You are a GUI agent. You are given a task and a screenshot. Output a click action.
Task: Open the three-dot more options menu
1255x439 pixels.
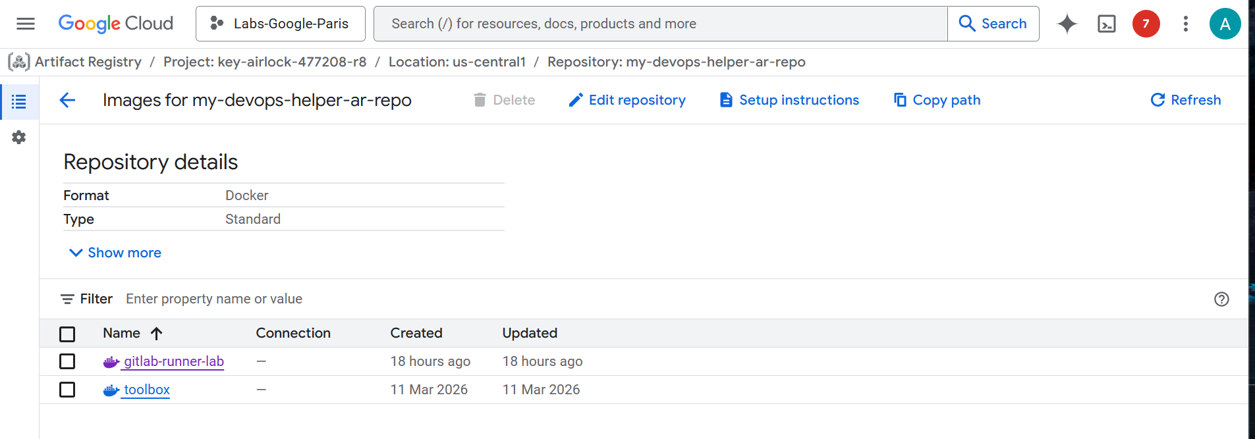pos(1185,24)
